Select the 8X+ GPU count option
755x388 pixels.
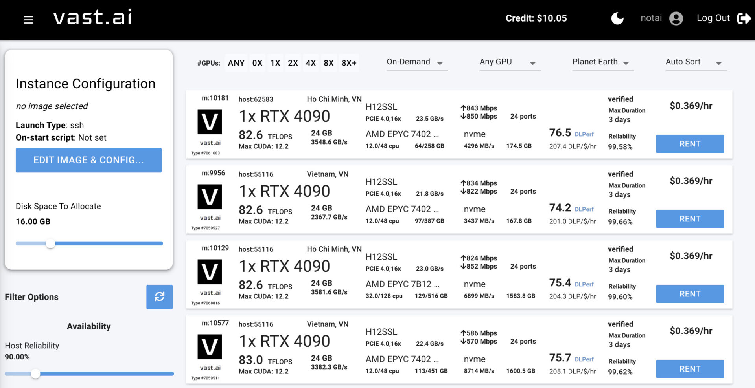tap(349, 63)
